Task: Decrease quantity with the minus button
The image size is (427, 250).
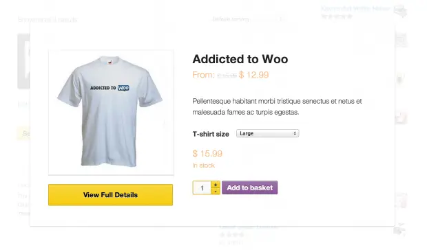Action: (x=216, y=191)
